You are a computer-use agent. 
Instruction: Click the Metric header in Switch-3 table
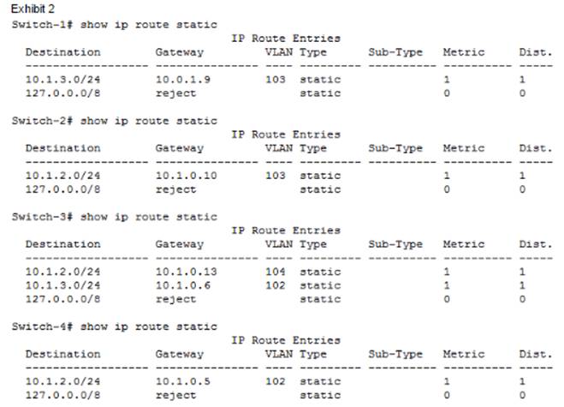(463, 244)
